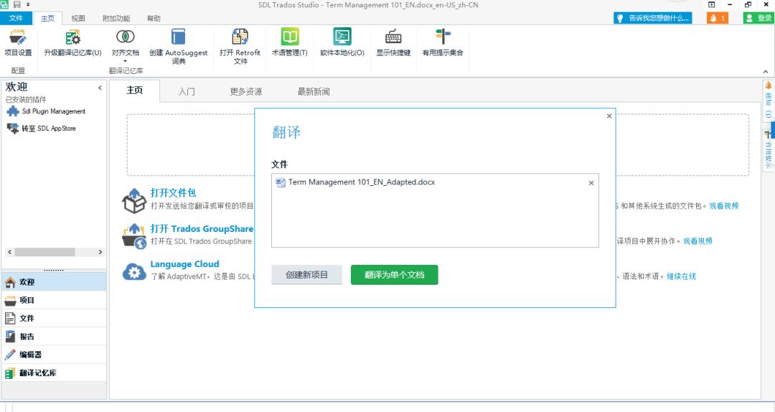This screenshot has height=412, width=775.
Task: Switch to Projects (项目) view
Action: [53, 300]
